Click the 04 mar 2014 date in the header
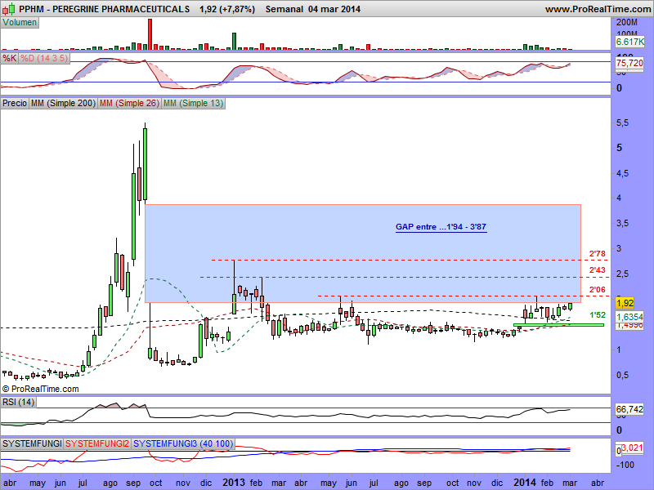 pyautogui.click(x=334, y=9)
